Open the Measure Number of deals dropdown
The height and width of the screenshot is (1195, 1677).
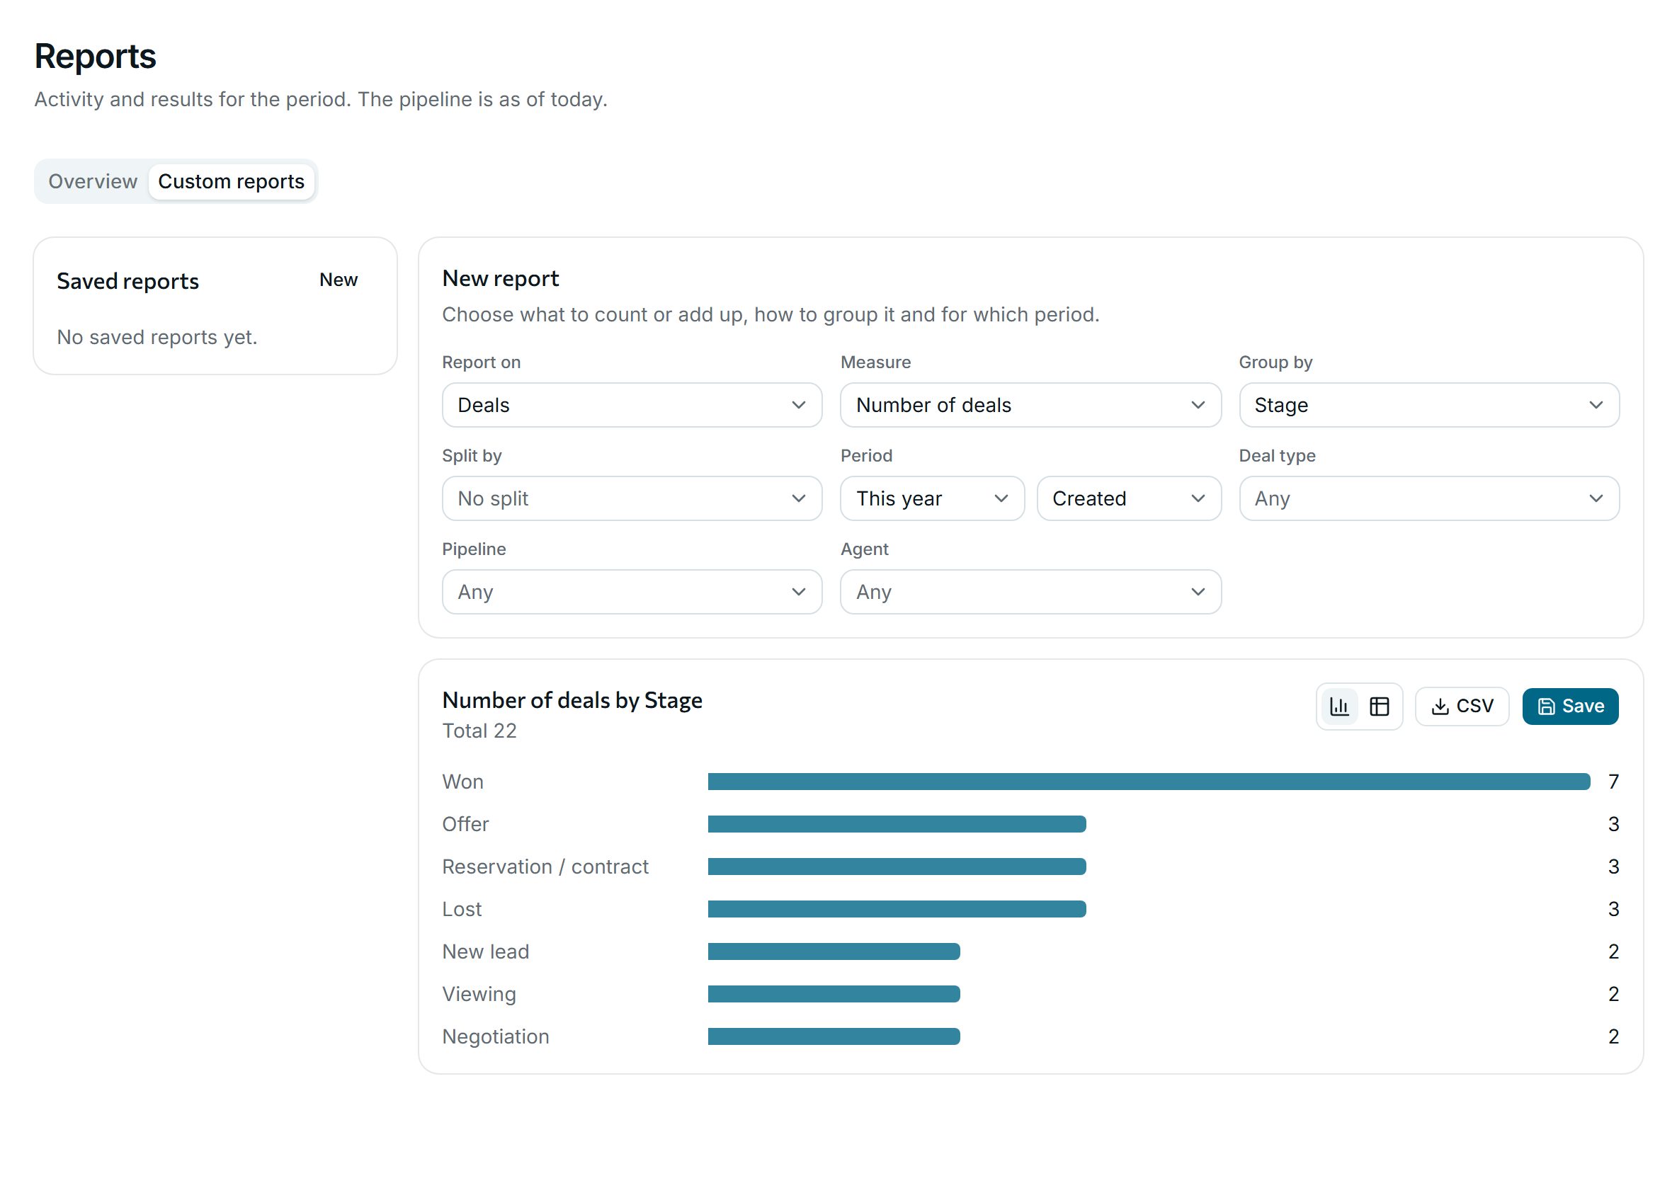pos(1030,405)
